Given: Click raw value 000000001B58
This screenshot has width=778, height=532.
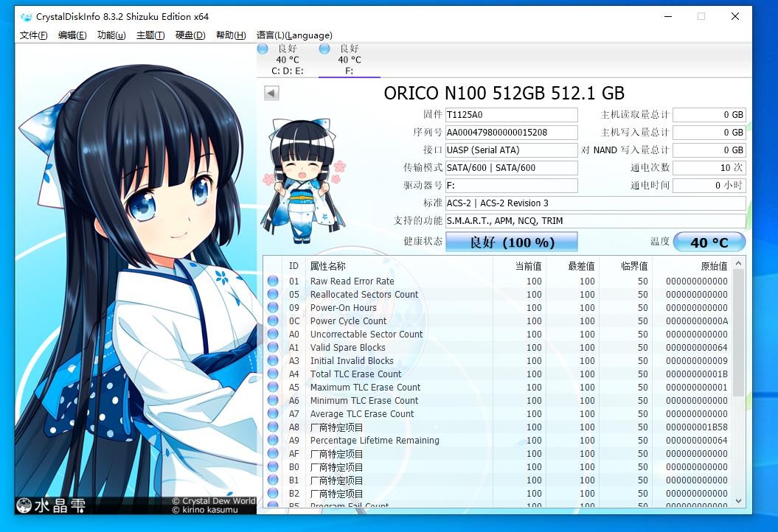Looking at the screenshot, I should click(697, 427).
